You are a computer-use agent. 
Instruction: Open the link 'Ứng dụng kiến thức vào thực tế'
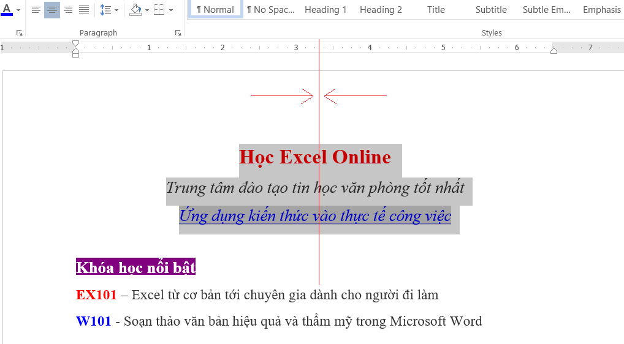tap(283, 215)
